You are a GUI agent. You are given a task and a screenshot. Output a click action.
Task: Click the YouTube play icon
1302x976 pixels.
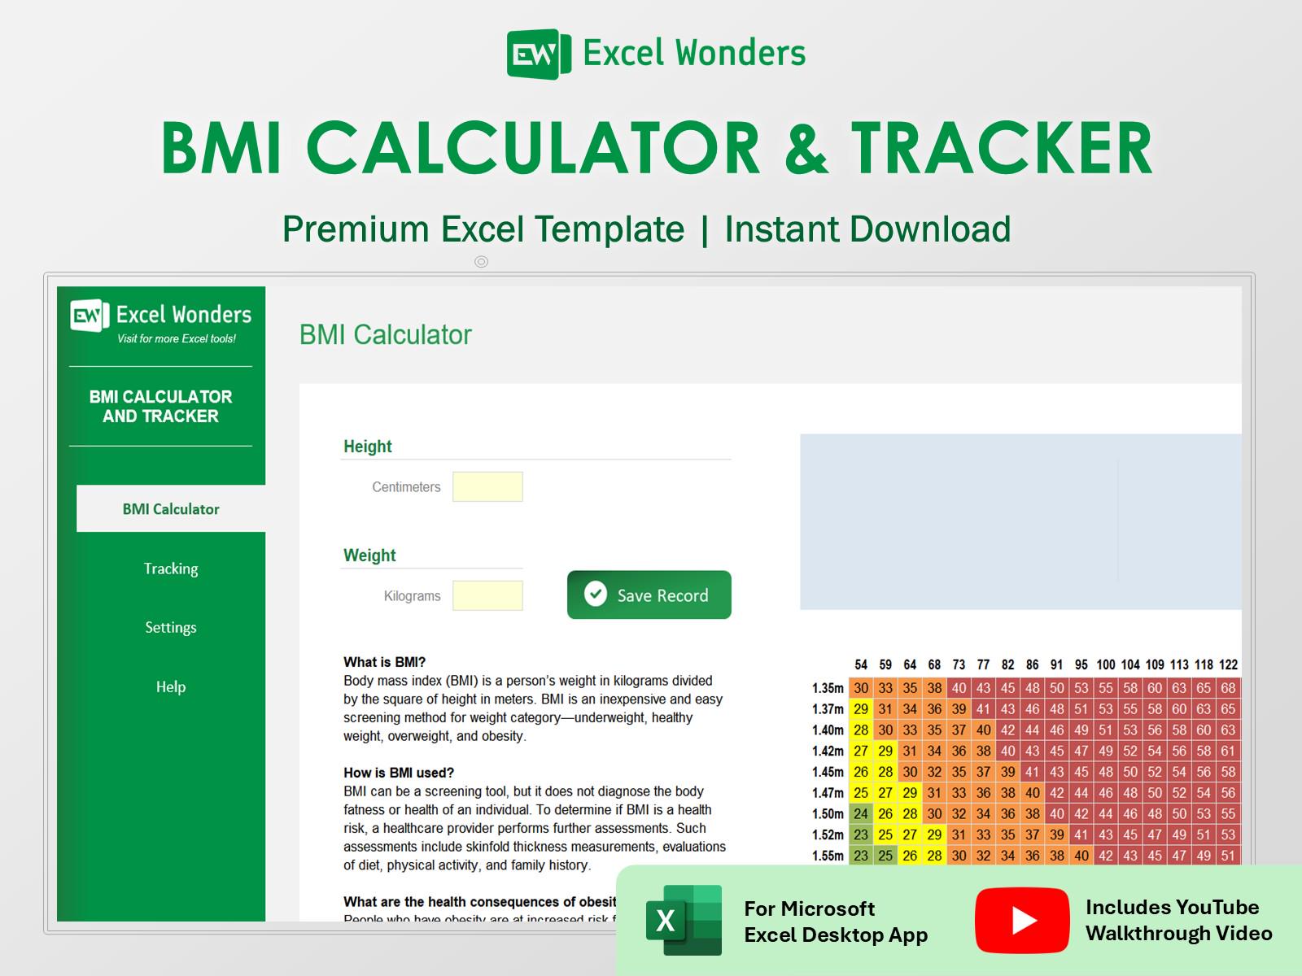click(1022, 920)
